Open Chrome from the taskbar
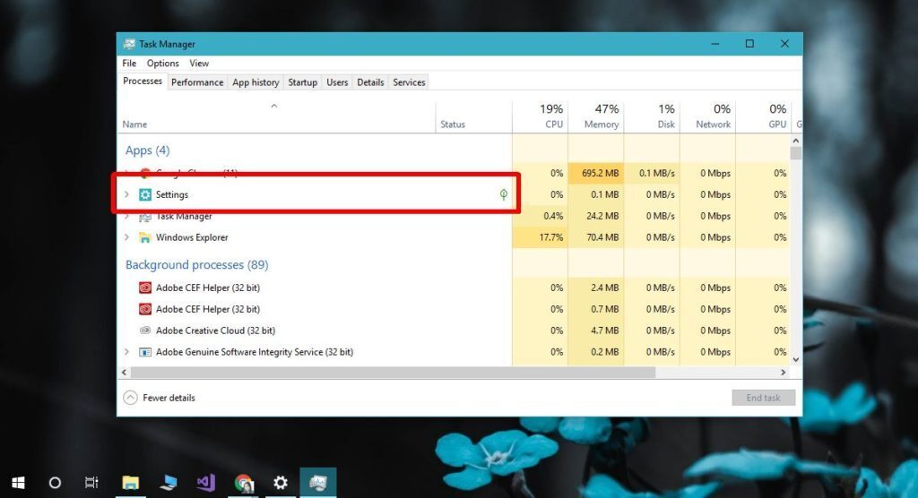Image resolution: width=918 pixels, height=498 pixels. pyautogui.click(x=244, y=483)
